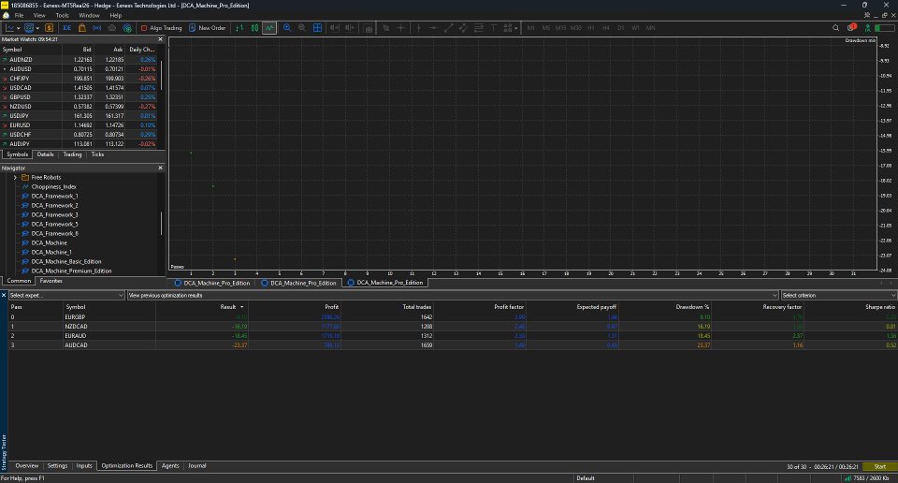Open the tester Agents tab
The width and height of the screenshot is (898, 483).
tap(170, 466)
